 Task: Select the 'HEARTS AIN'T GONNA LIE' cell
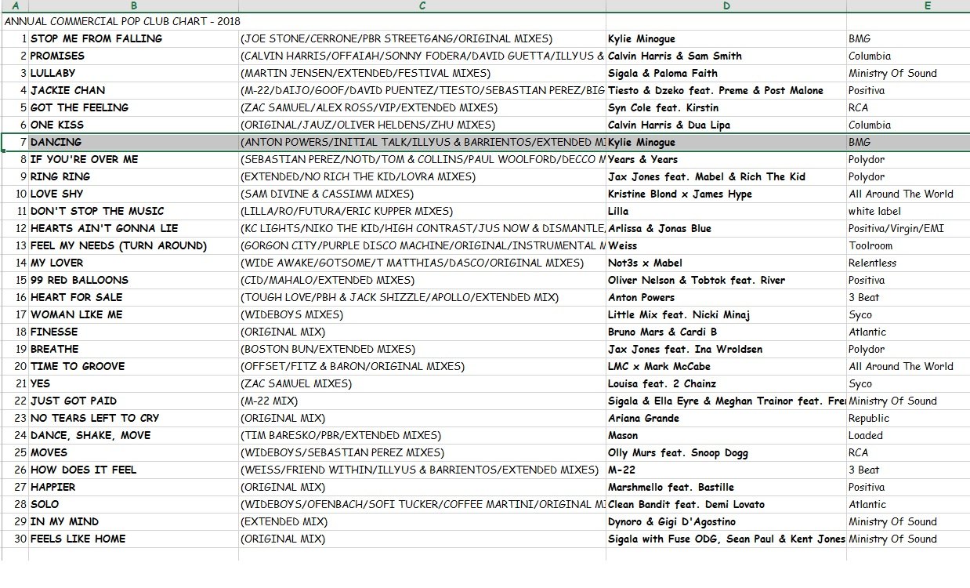click(x=133, y=228)
